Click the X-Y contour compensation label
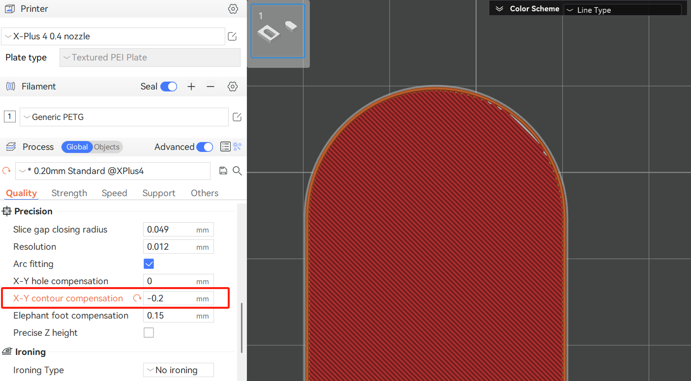 pyautogui.click(x=68, y=298)
